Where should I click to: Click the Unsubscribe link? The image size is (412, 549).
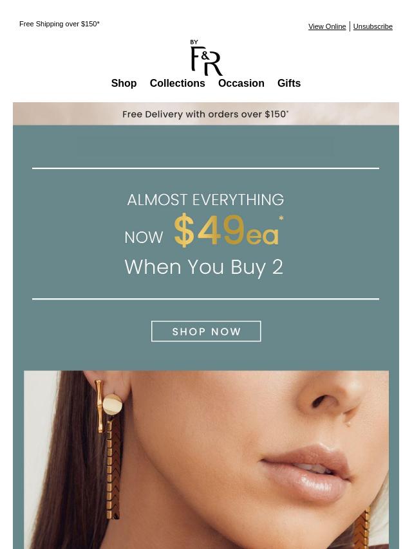373,26
